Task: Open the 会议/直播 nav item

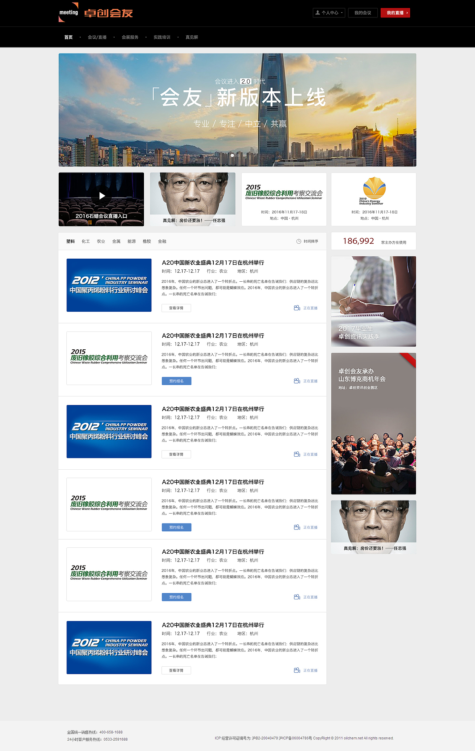Action: click(97, 37)
